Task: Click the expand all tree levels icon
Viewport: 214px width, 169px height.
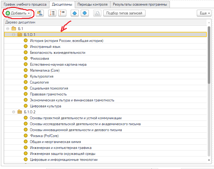Action: point(52,13)
